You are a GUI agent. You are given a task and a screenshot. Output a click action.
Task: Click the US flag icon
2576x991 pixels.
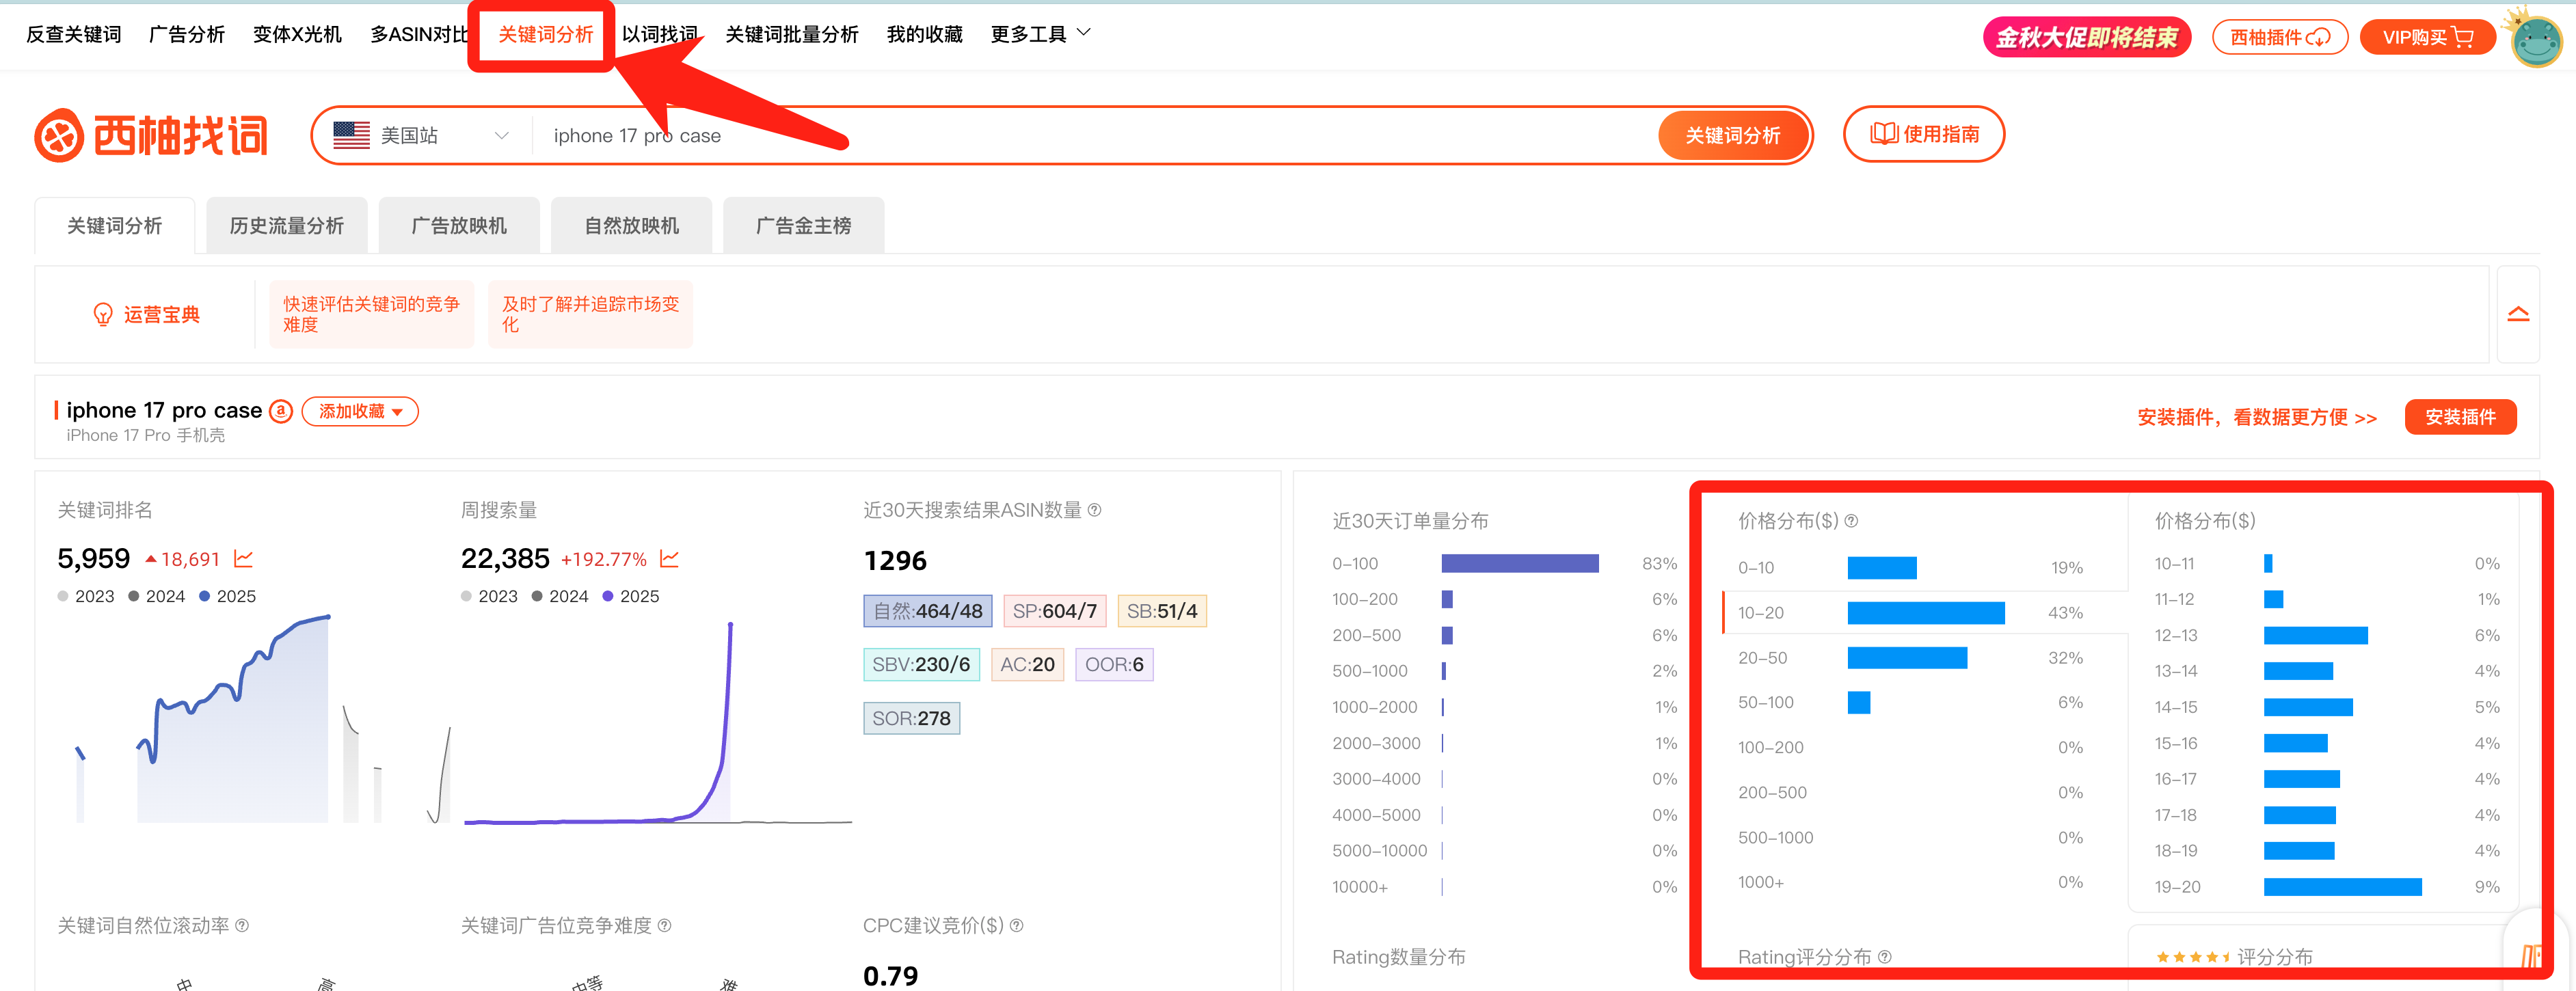(x=351, y=135)
